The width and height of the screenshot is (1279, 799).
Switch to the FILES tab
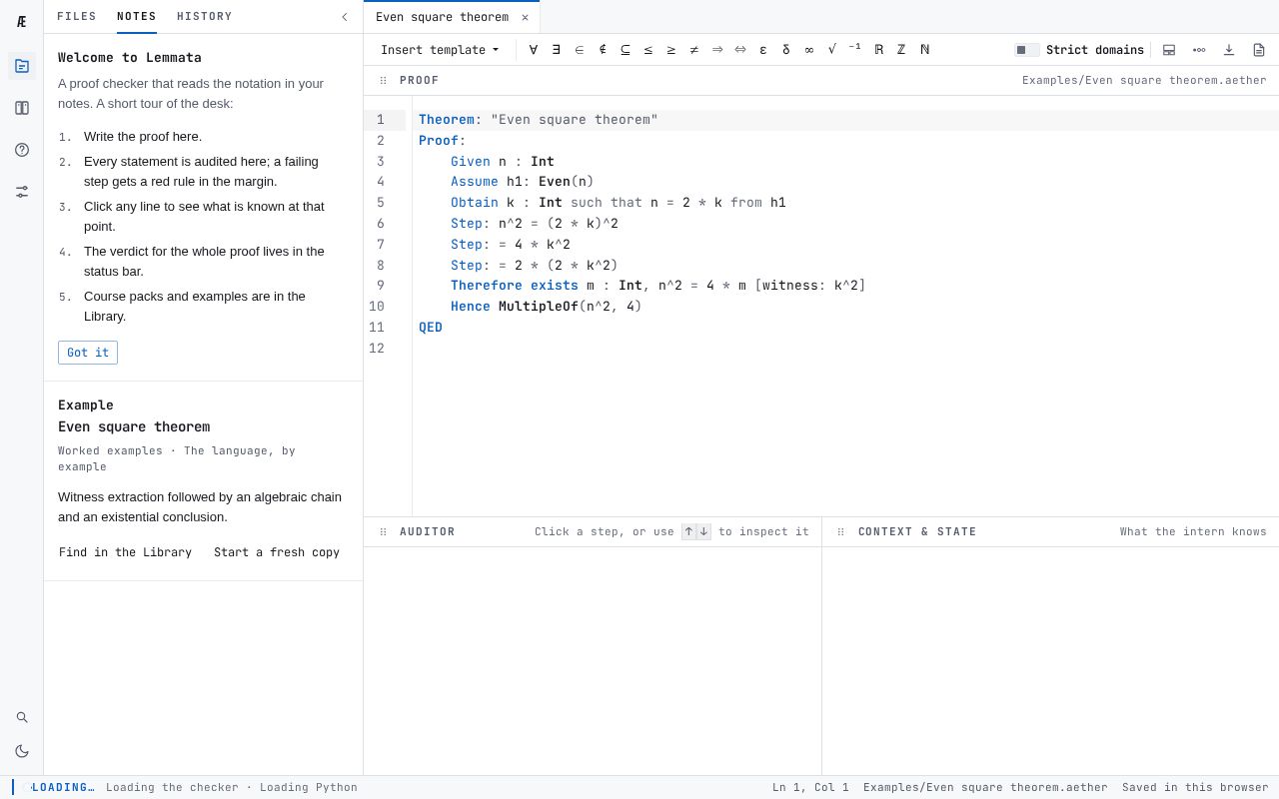pos(77,17)
